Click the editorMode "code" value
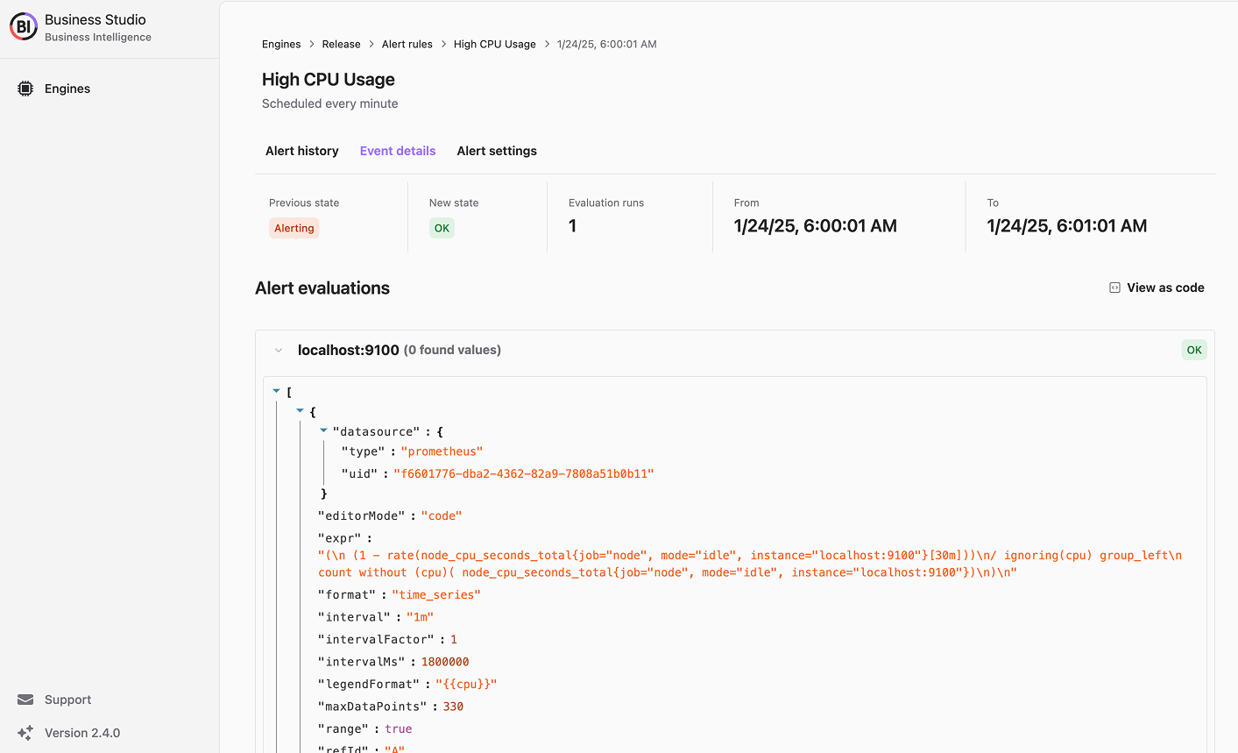1238x753 pixels. (442, 515)
